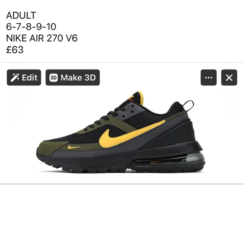This screenshot has width=244, height=230.
Task: Click the sizes line 6-7-8-9-10
Action: coord(31,27)
